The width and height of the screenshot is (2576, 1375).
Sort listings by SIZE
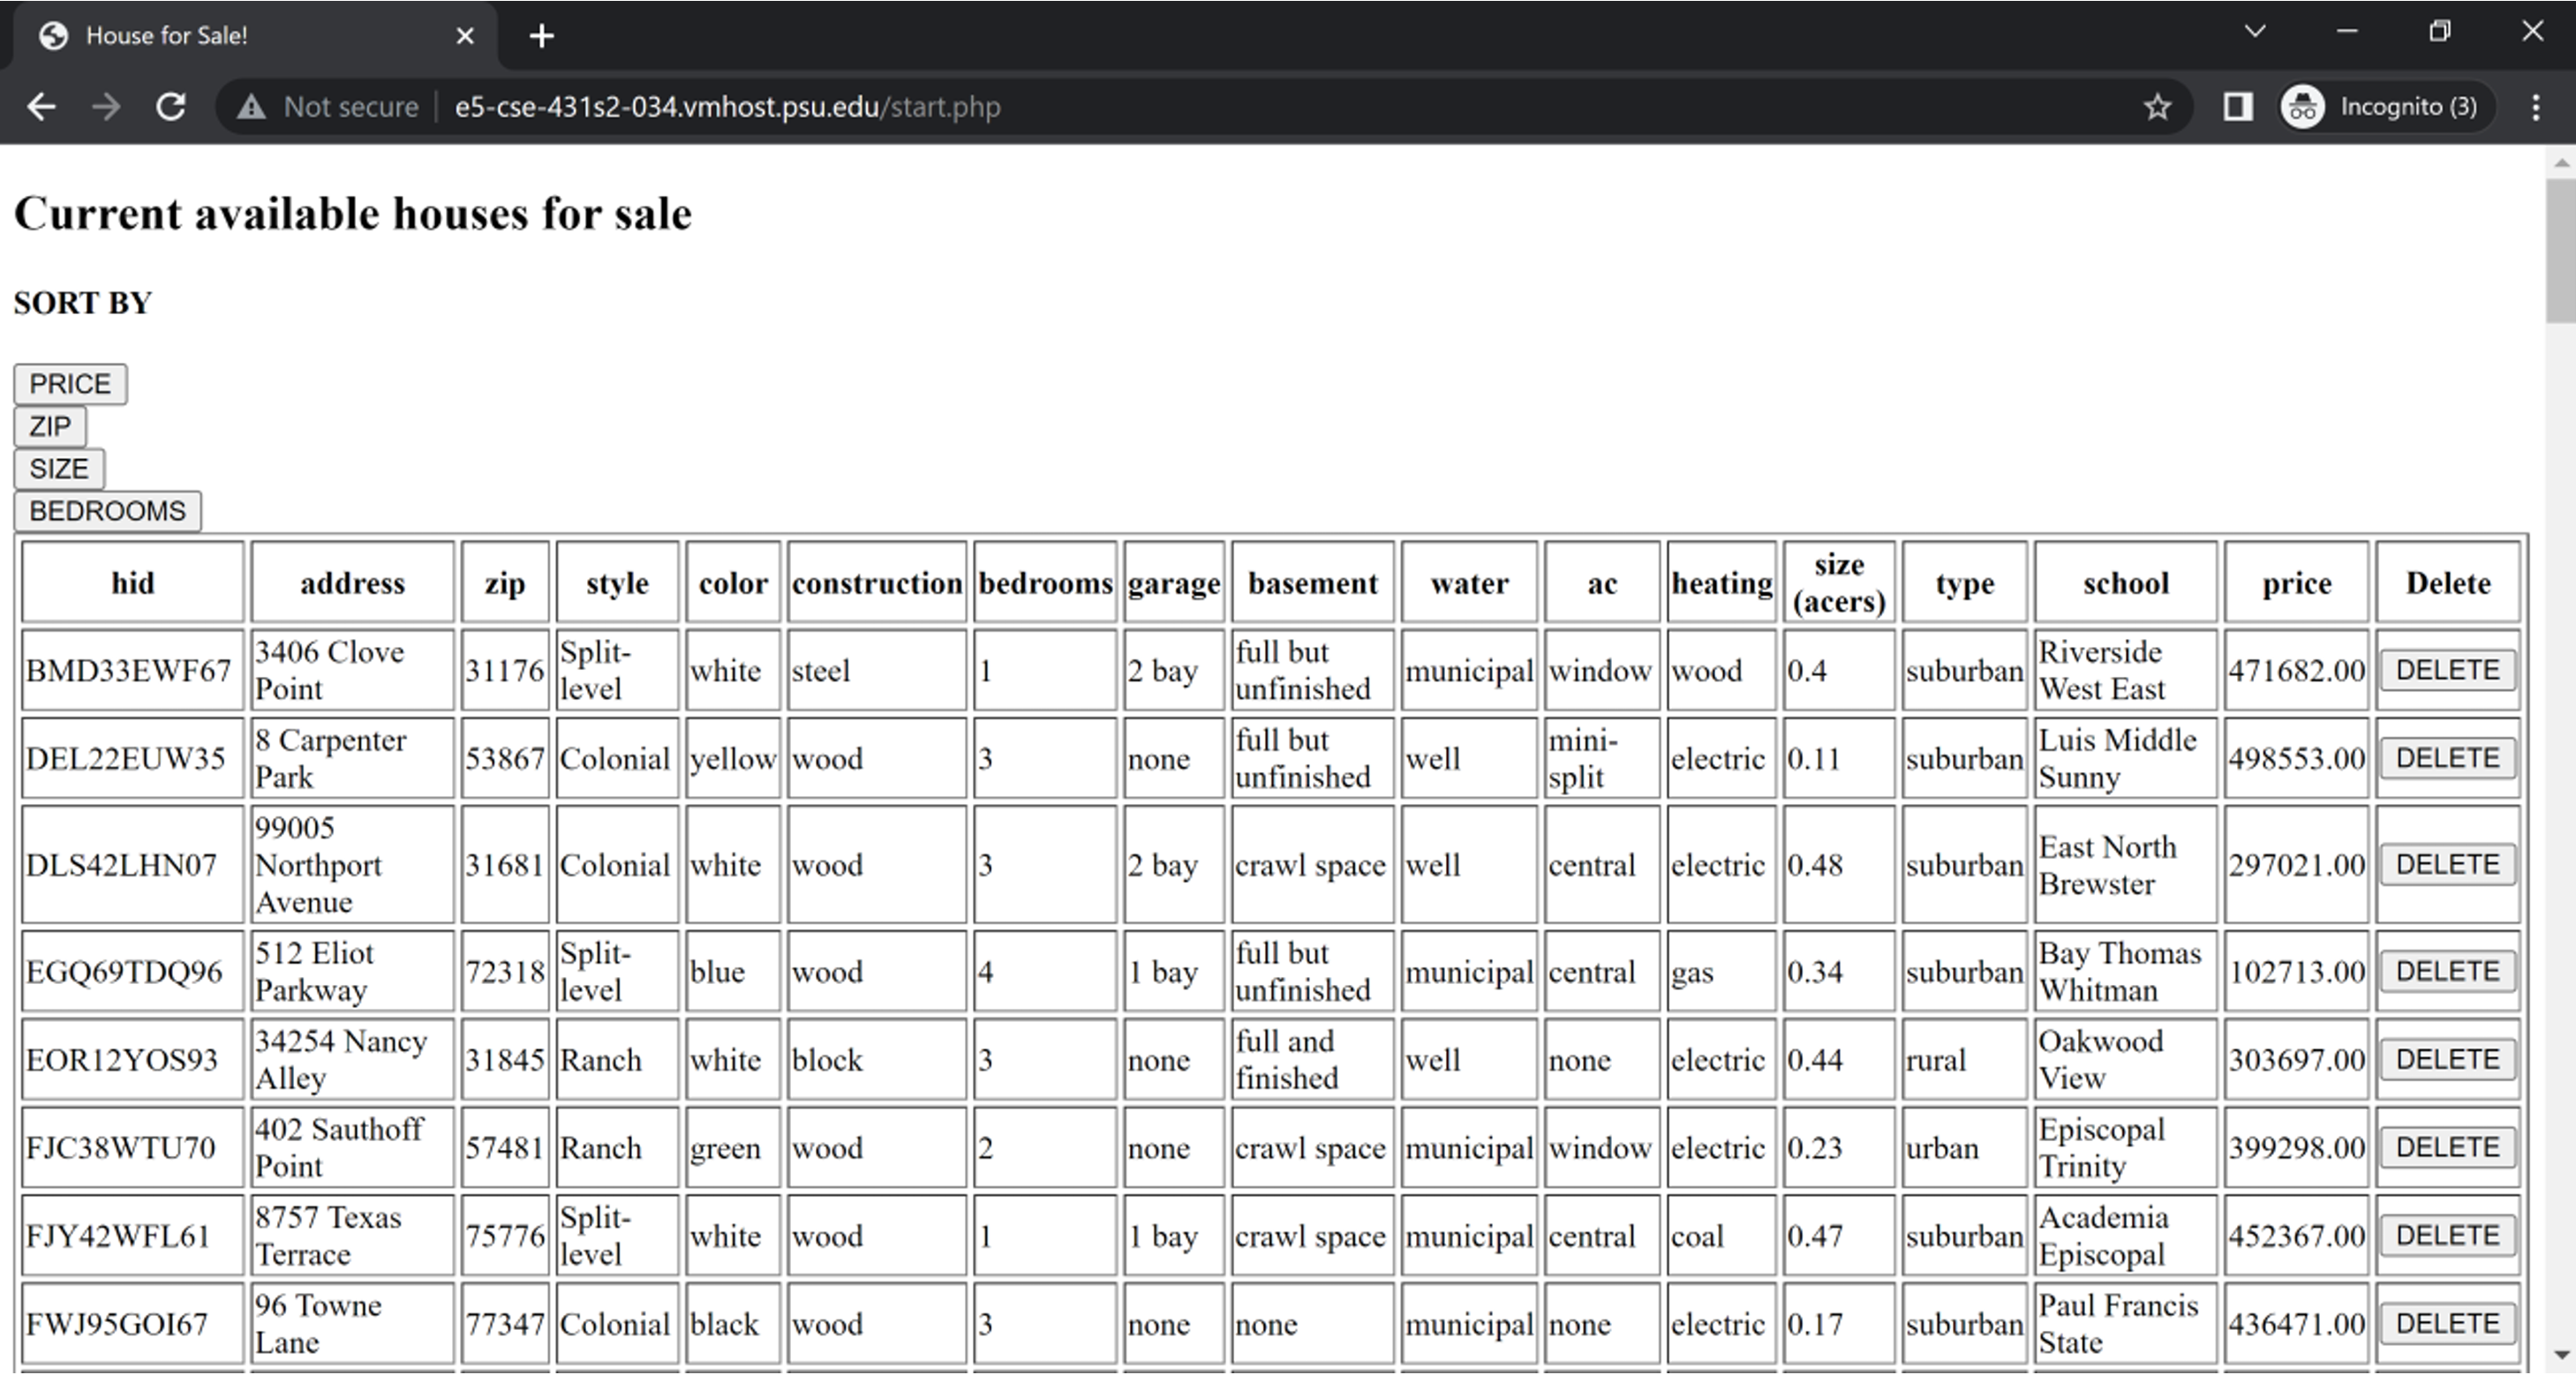pyautogui.click(x=59, y=469)
